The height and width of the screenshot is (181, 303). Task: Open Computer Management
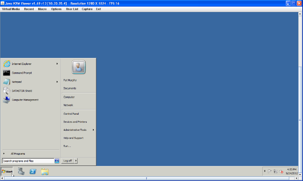point(30,100)
